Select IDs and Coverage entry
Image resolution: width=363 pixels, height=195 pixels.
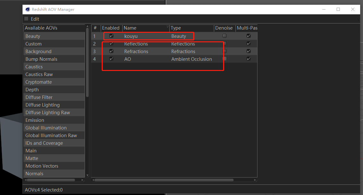click(54, 143)
